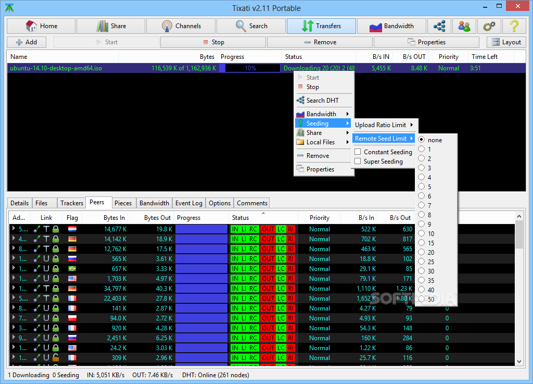Click the T protocol icon in the 12,762 K row
This screenshot has width=533, height=384.
pos(46,249)
